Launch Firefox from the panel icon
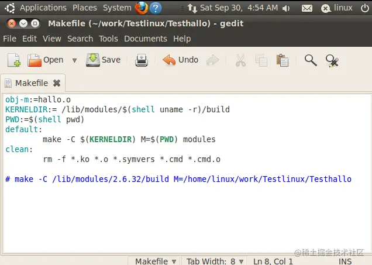Screen dimensions: 372x265 (142, 8)
